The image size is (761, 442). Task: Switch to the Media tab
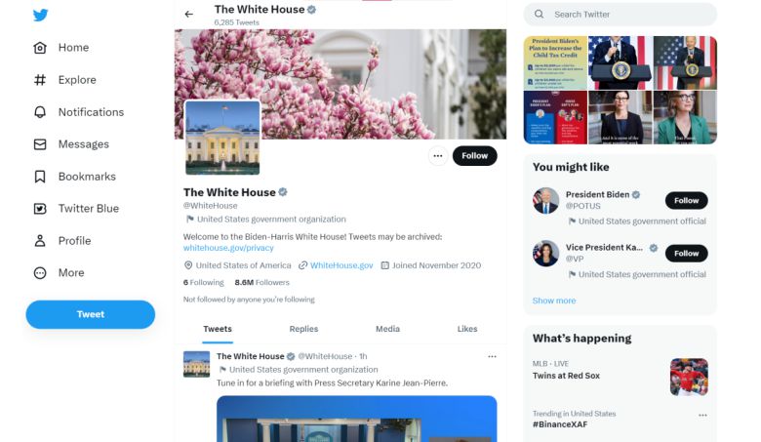pyautogui.click(x=387, y=329)
